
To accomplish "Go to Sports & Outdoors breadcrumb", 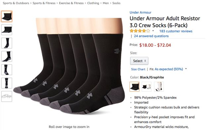I will coord(16,3).
